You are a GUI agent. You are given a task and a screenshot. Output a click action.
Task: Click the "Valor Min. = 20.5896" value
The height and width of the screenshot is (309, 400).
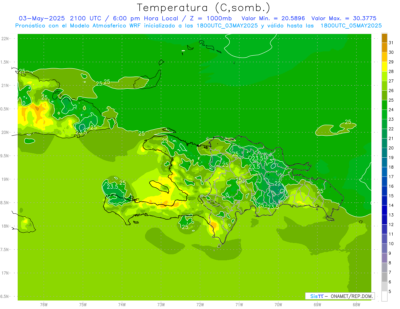coord(273,18)
